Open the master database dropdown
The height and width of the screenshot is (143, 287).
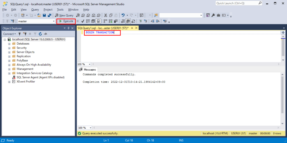[x=54, y=21]
